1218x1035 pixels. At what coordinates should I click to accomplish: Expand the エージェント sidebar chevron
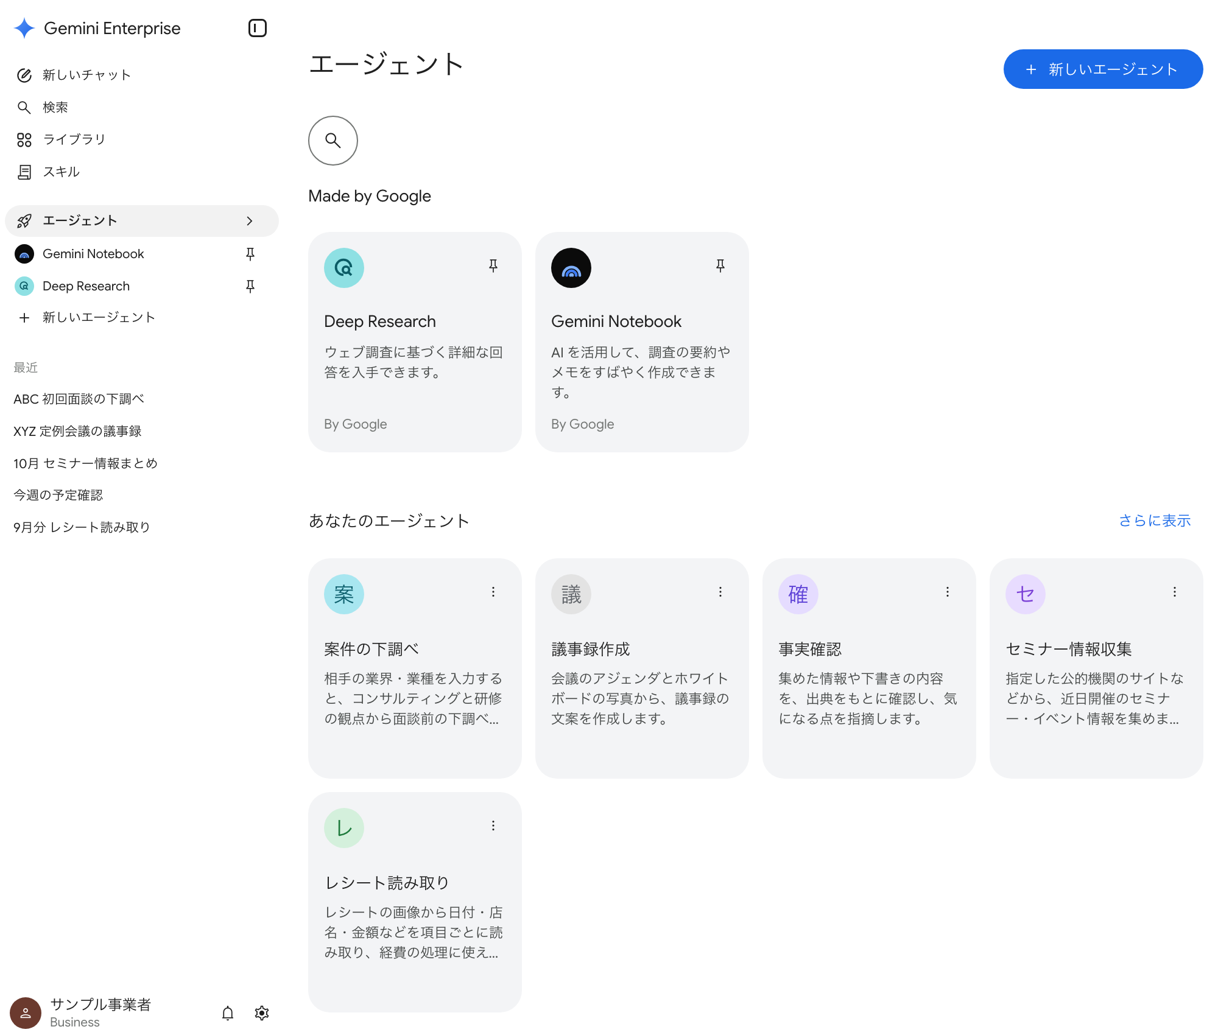pyautogui.click(x=249, y=221)
